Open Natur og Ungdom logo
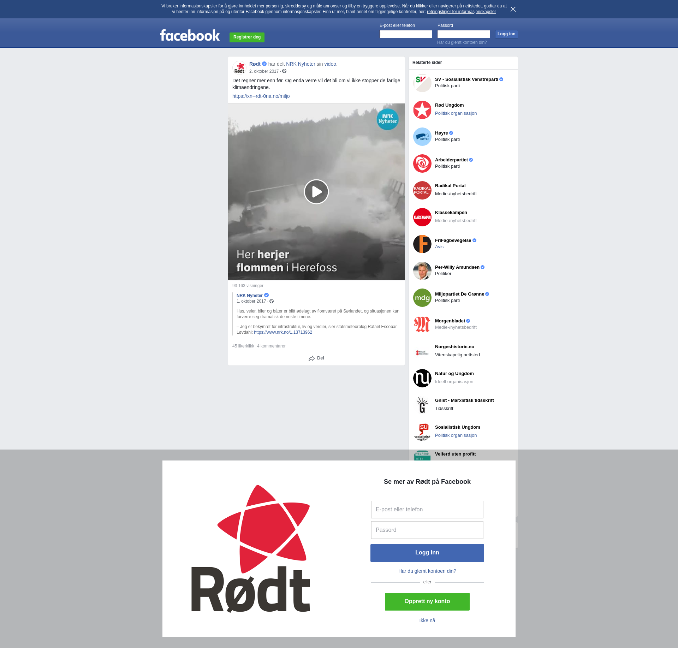This screenshot has height=648, width=678. pos(422,378)
